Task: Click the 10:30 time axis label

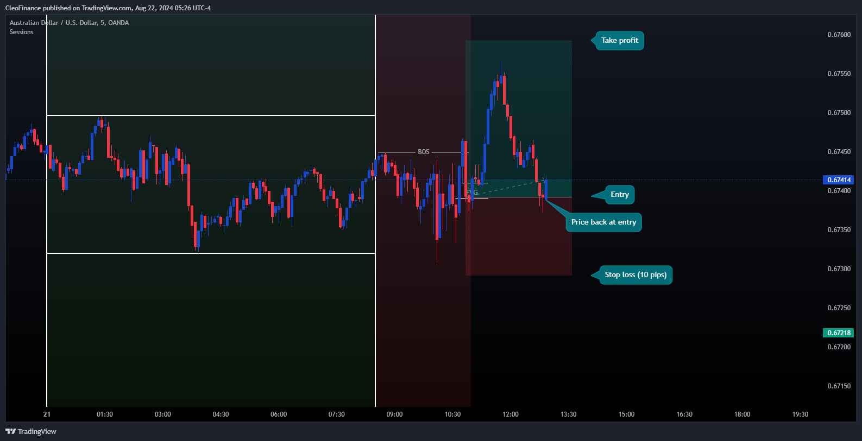Action: (x=452, y=414)
